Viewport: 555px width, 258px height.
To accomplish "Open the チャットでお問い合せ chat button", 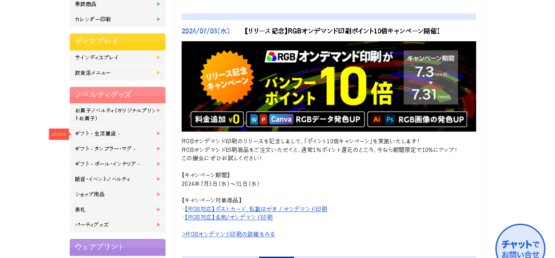I will [x=520, y=241].
